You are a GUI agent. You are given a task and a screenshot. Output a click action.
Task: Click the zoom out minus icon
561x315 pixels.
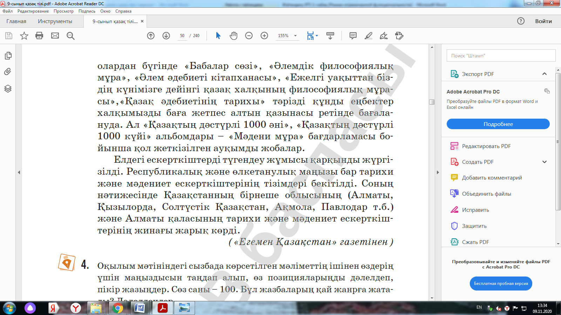[249, 36]
